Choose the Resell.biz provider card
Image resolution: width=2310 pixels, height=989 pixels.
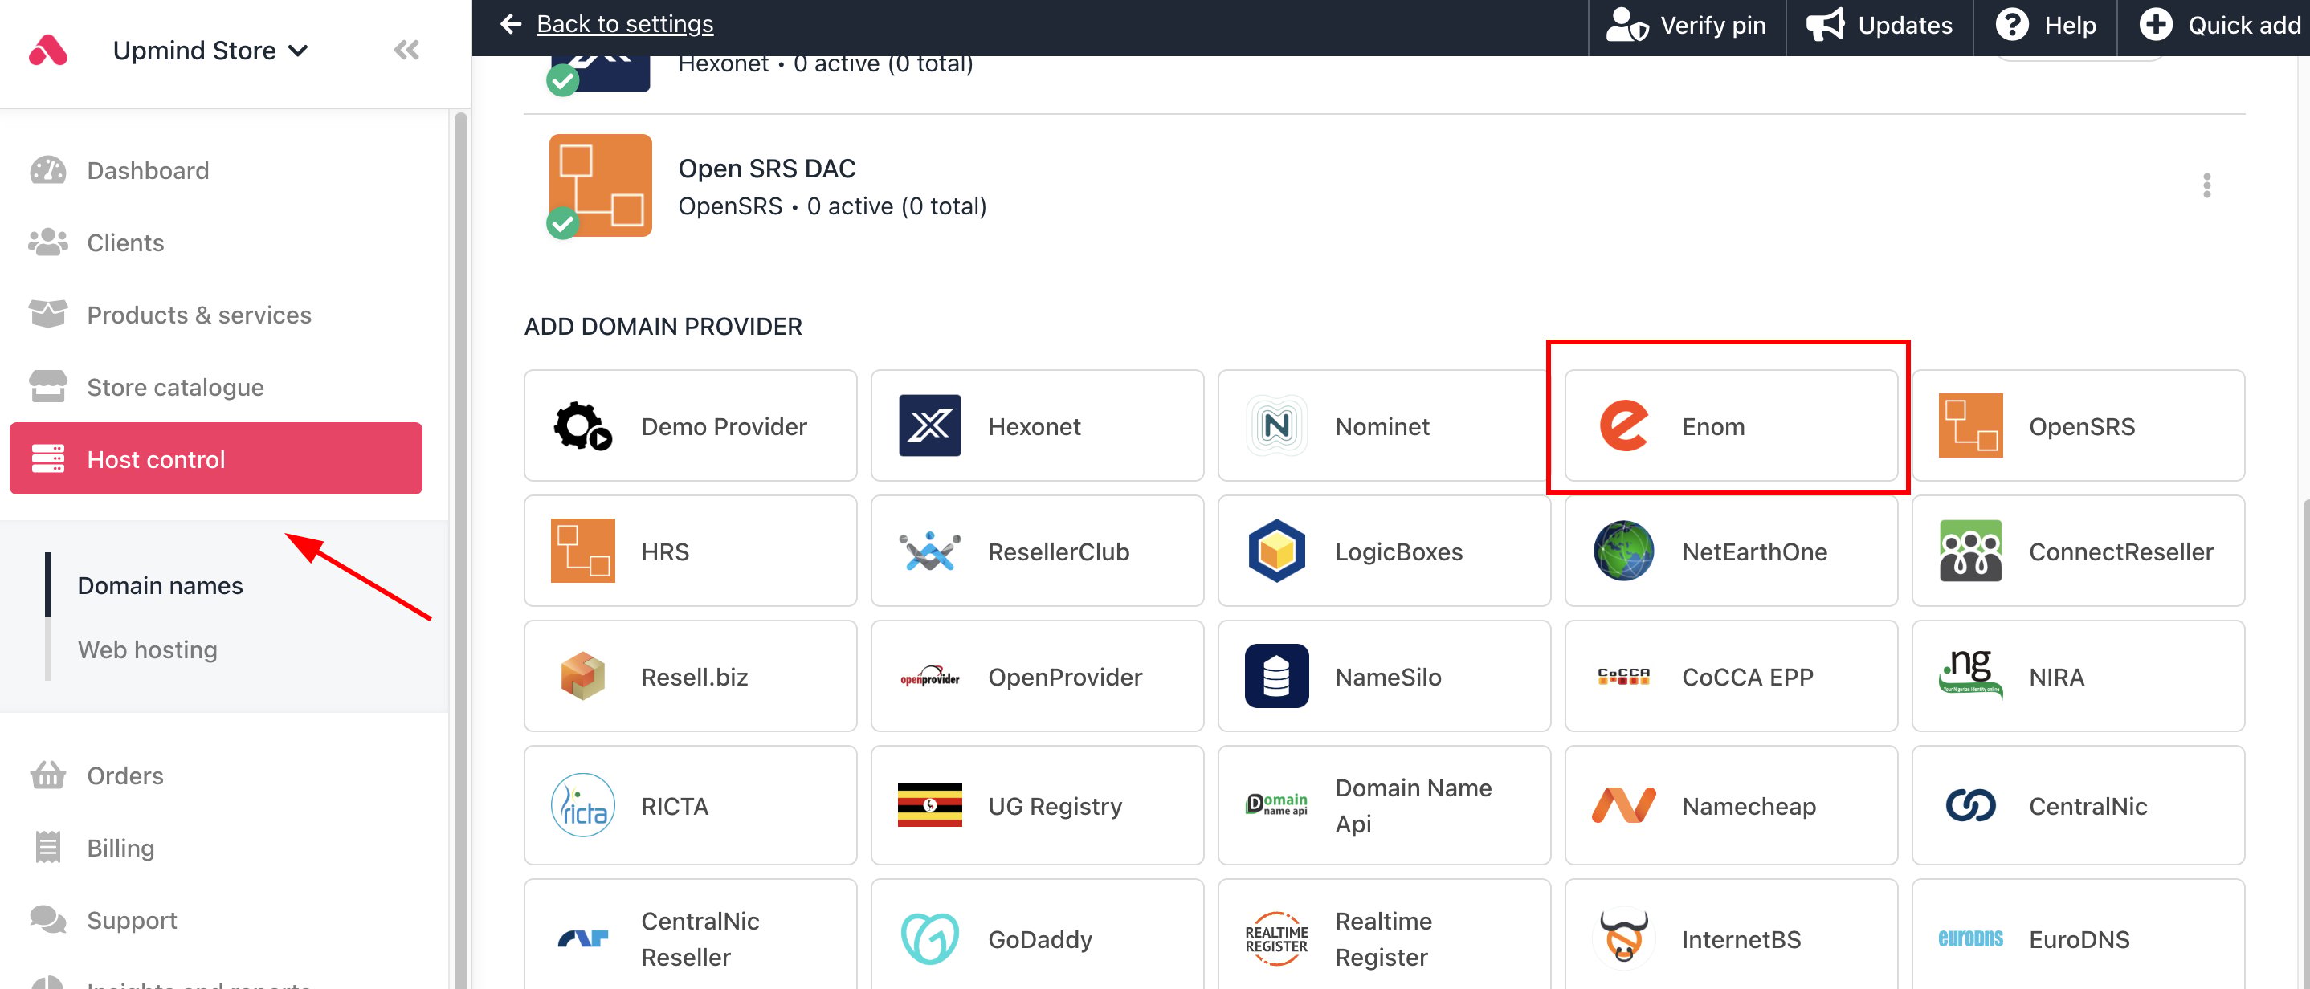(691, 676)
